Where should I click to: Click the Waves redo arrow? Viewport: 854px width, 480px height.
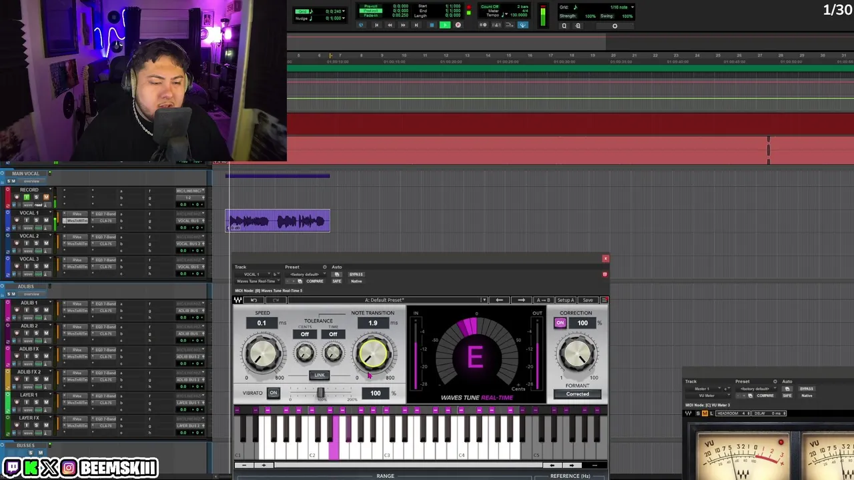point(276,300)
